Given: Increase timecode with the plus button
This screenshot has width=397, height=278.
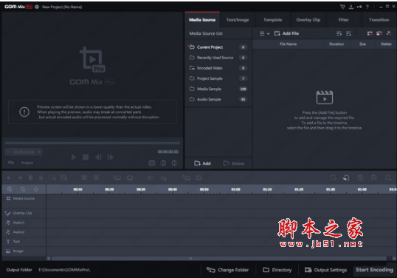Looking at the screenshot, I should pyautogui.click(x=39, y=152).
